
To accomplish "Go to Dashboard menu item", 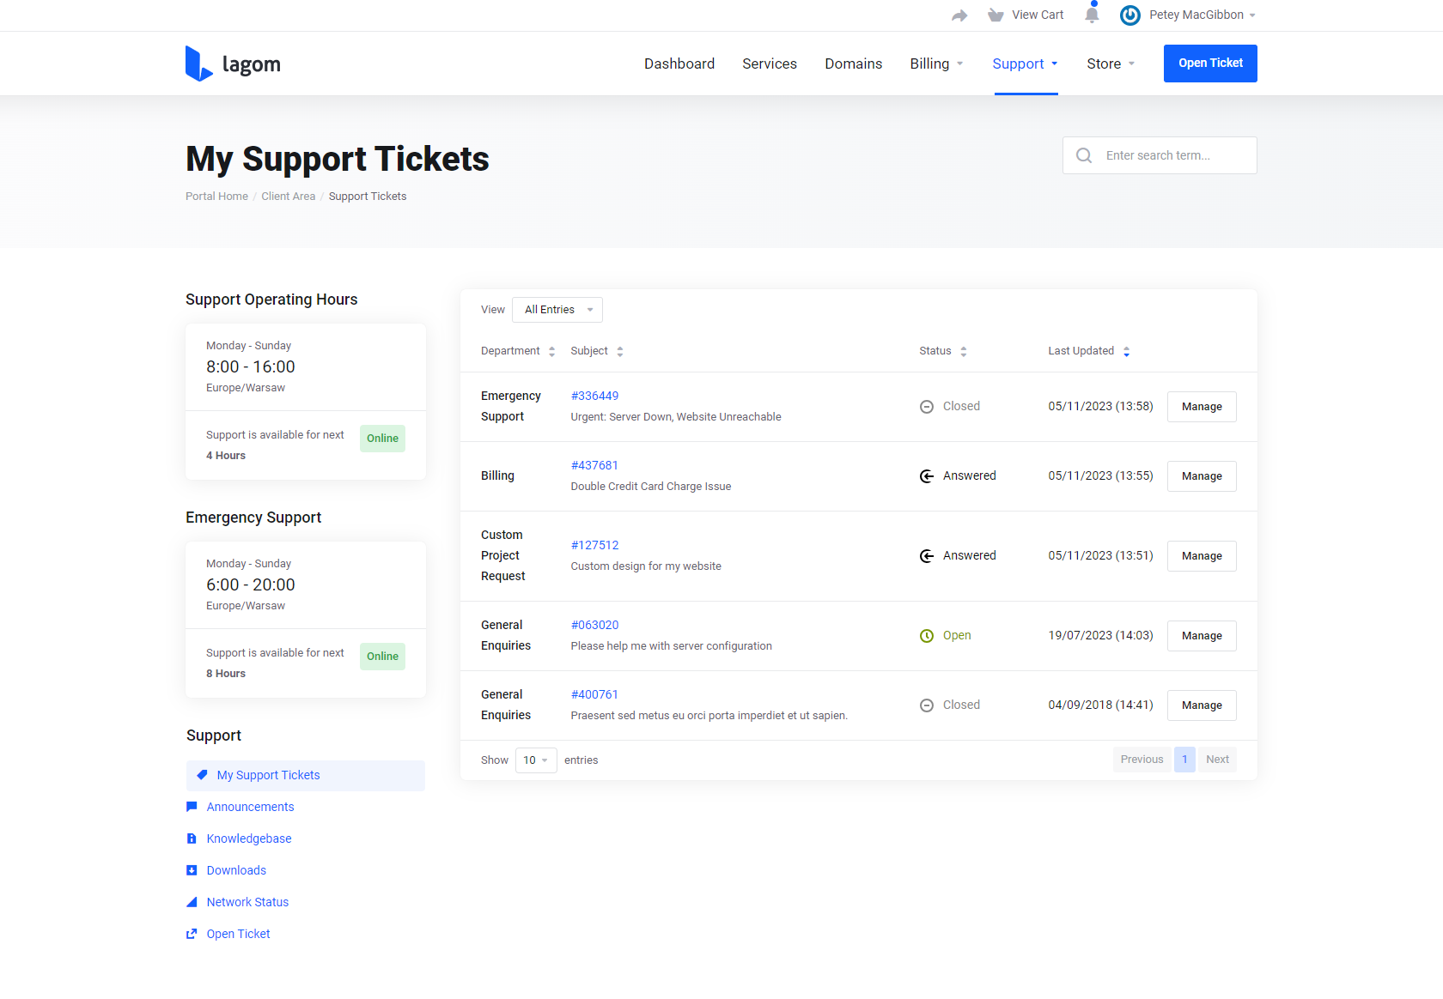I will point(679,64).
